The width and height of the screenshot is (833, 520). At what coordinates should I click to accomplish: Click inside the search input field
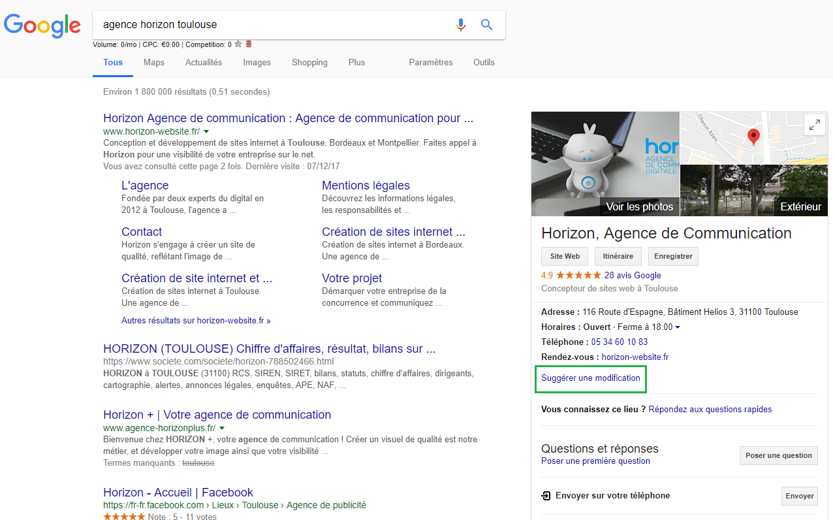pyautogui.click(x=261, y=24)
